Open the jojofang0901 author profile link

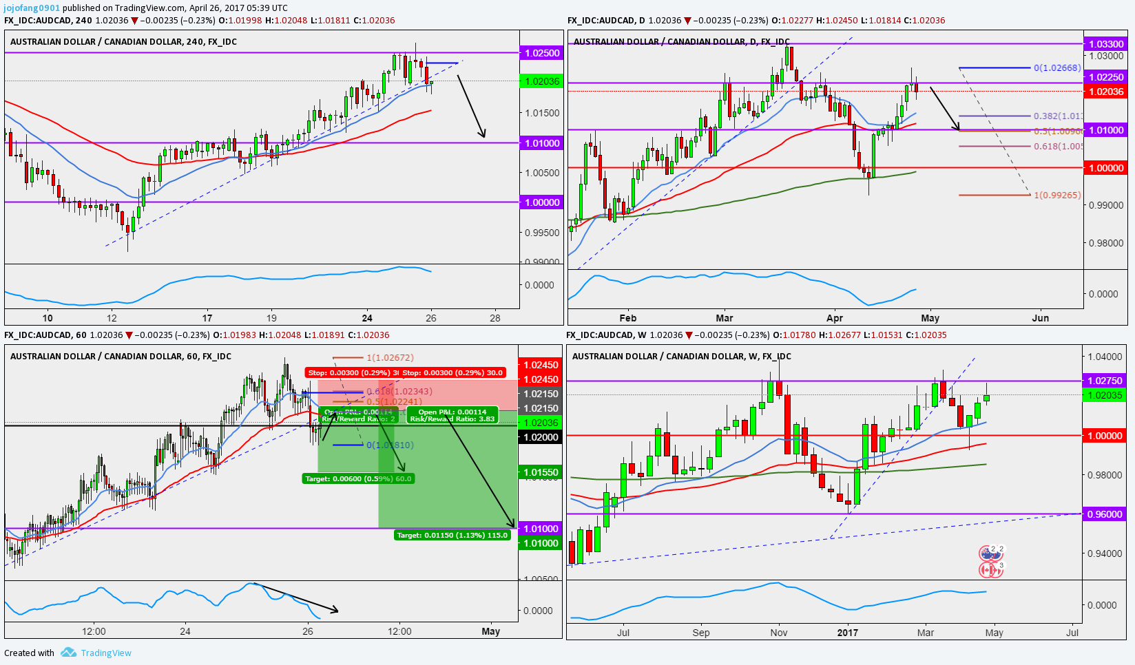click(32, 8)
